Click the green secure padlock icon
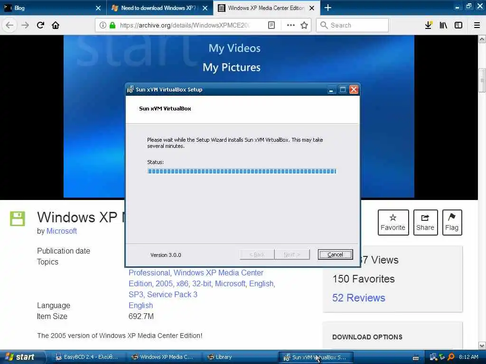The image size is (486, 364). tap(112, 25)
